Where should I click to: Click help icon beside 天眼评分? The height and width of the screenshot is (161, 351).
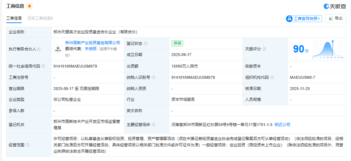click(264, 49)
